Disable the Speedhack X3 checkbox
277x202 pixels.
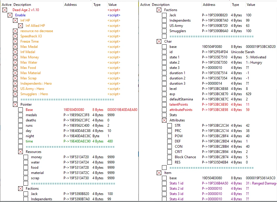15,36
